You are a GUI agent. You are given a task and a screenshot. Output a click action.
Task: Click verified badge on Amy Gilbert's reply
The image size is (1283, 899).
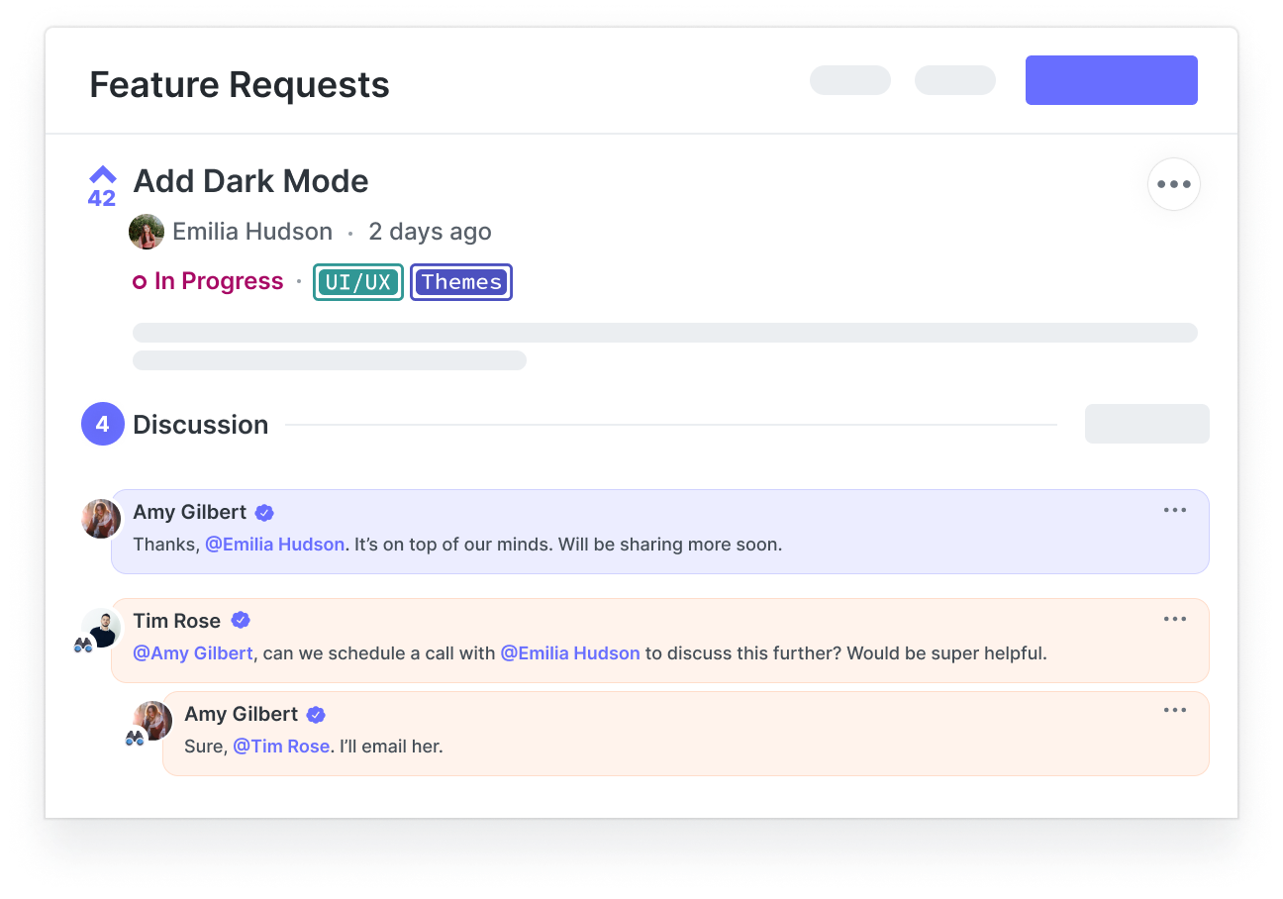click(316, 715)
